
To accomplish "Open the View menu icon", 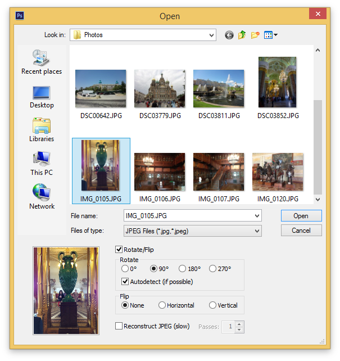I will pyautogui.click(x=271, y=35).
